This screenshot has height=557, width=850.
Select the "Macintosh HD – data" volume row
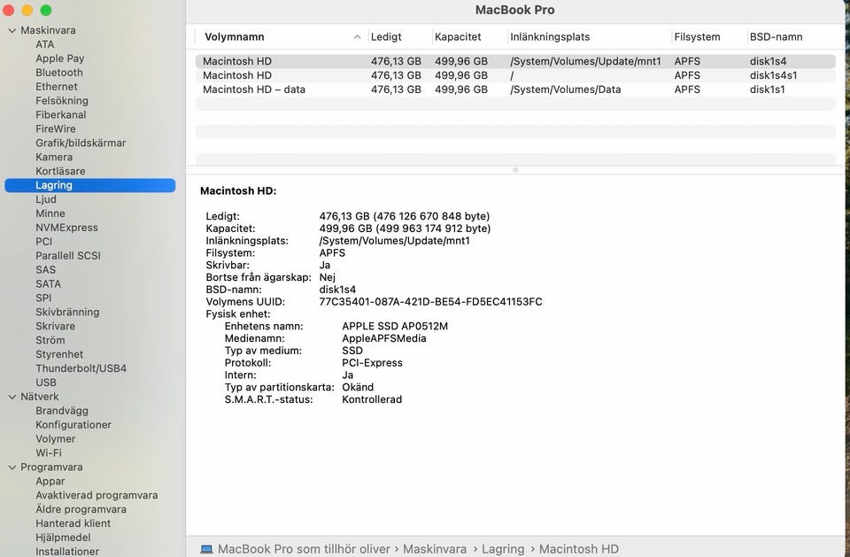point(515,89)
